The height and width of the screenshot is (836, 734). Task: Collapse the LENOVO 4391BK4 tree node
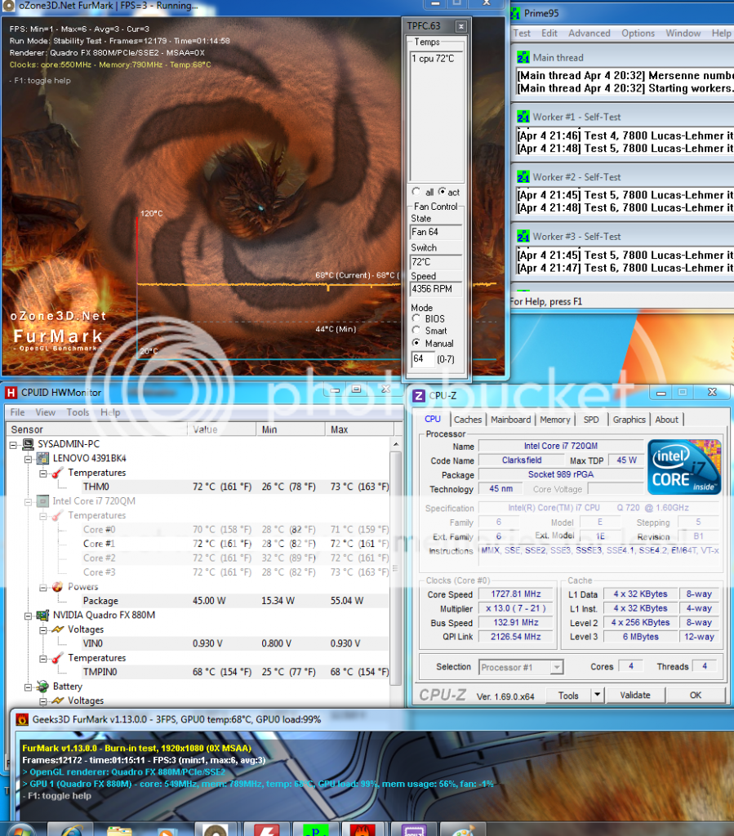pyautogui.click(x=29, y=459)
